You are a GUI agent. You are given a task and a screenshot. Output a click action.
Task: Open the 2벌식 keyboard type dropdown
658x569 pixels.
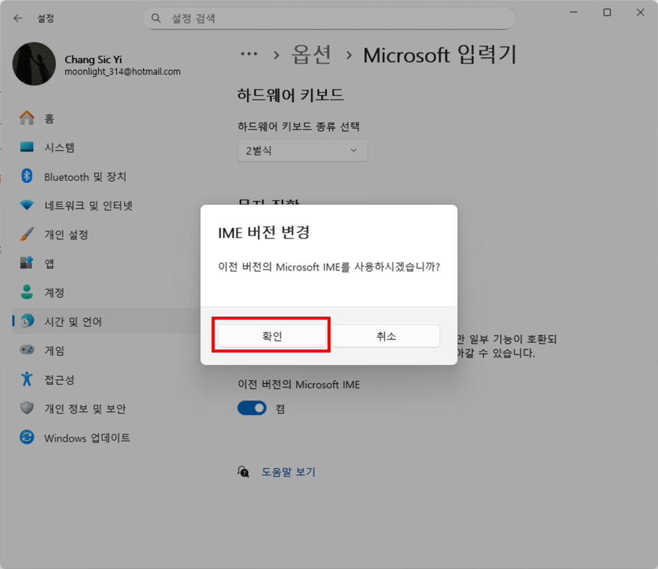(x=302, y=150)
